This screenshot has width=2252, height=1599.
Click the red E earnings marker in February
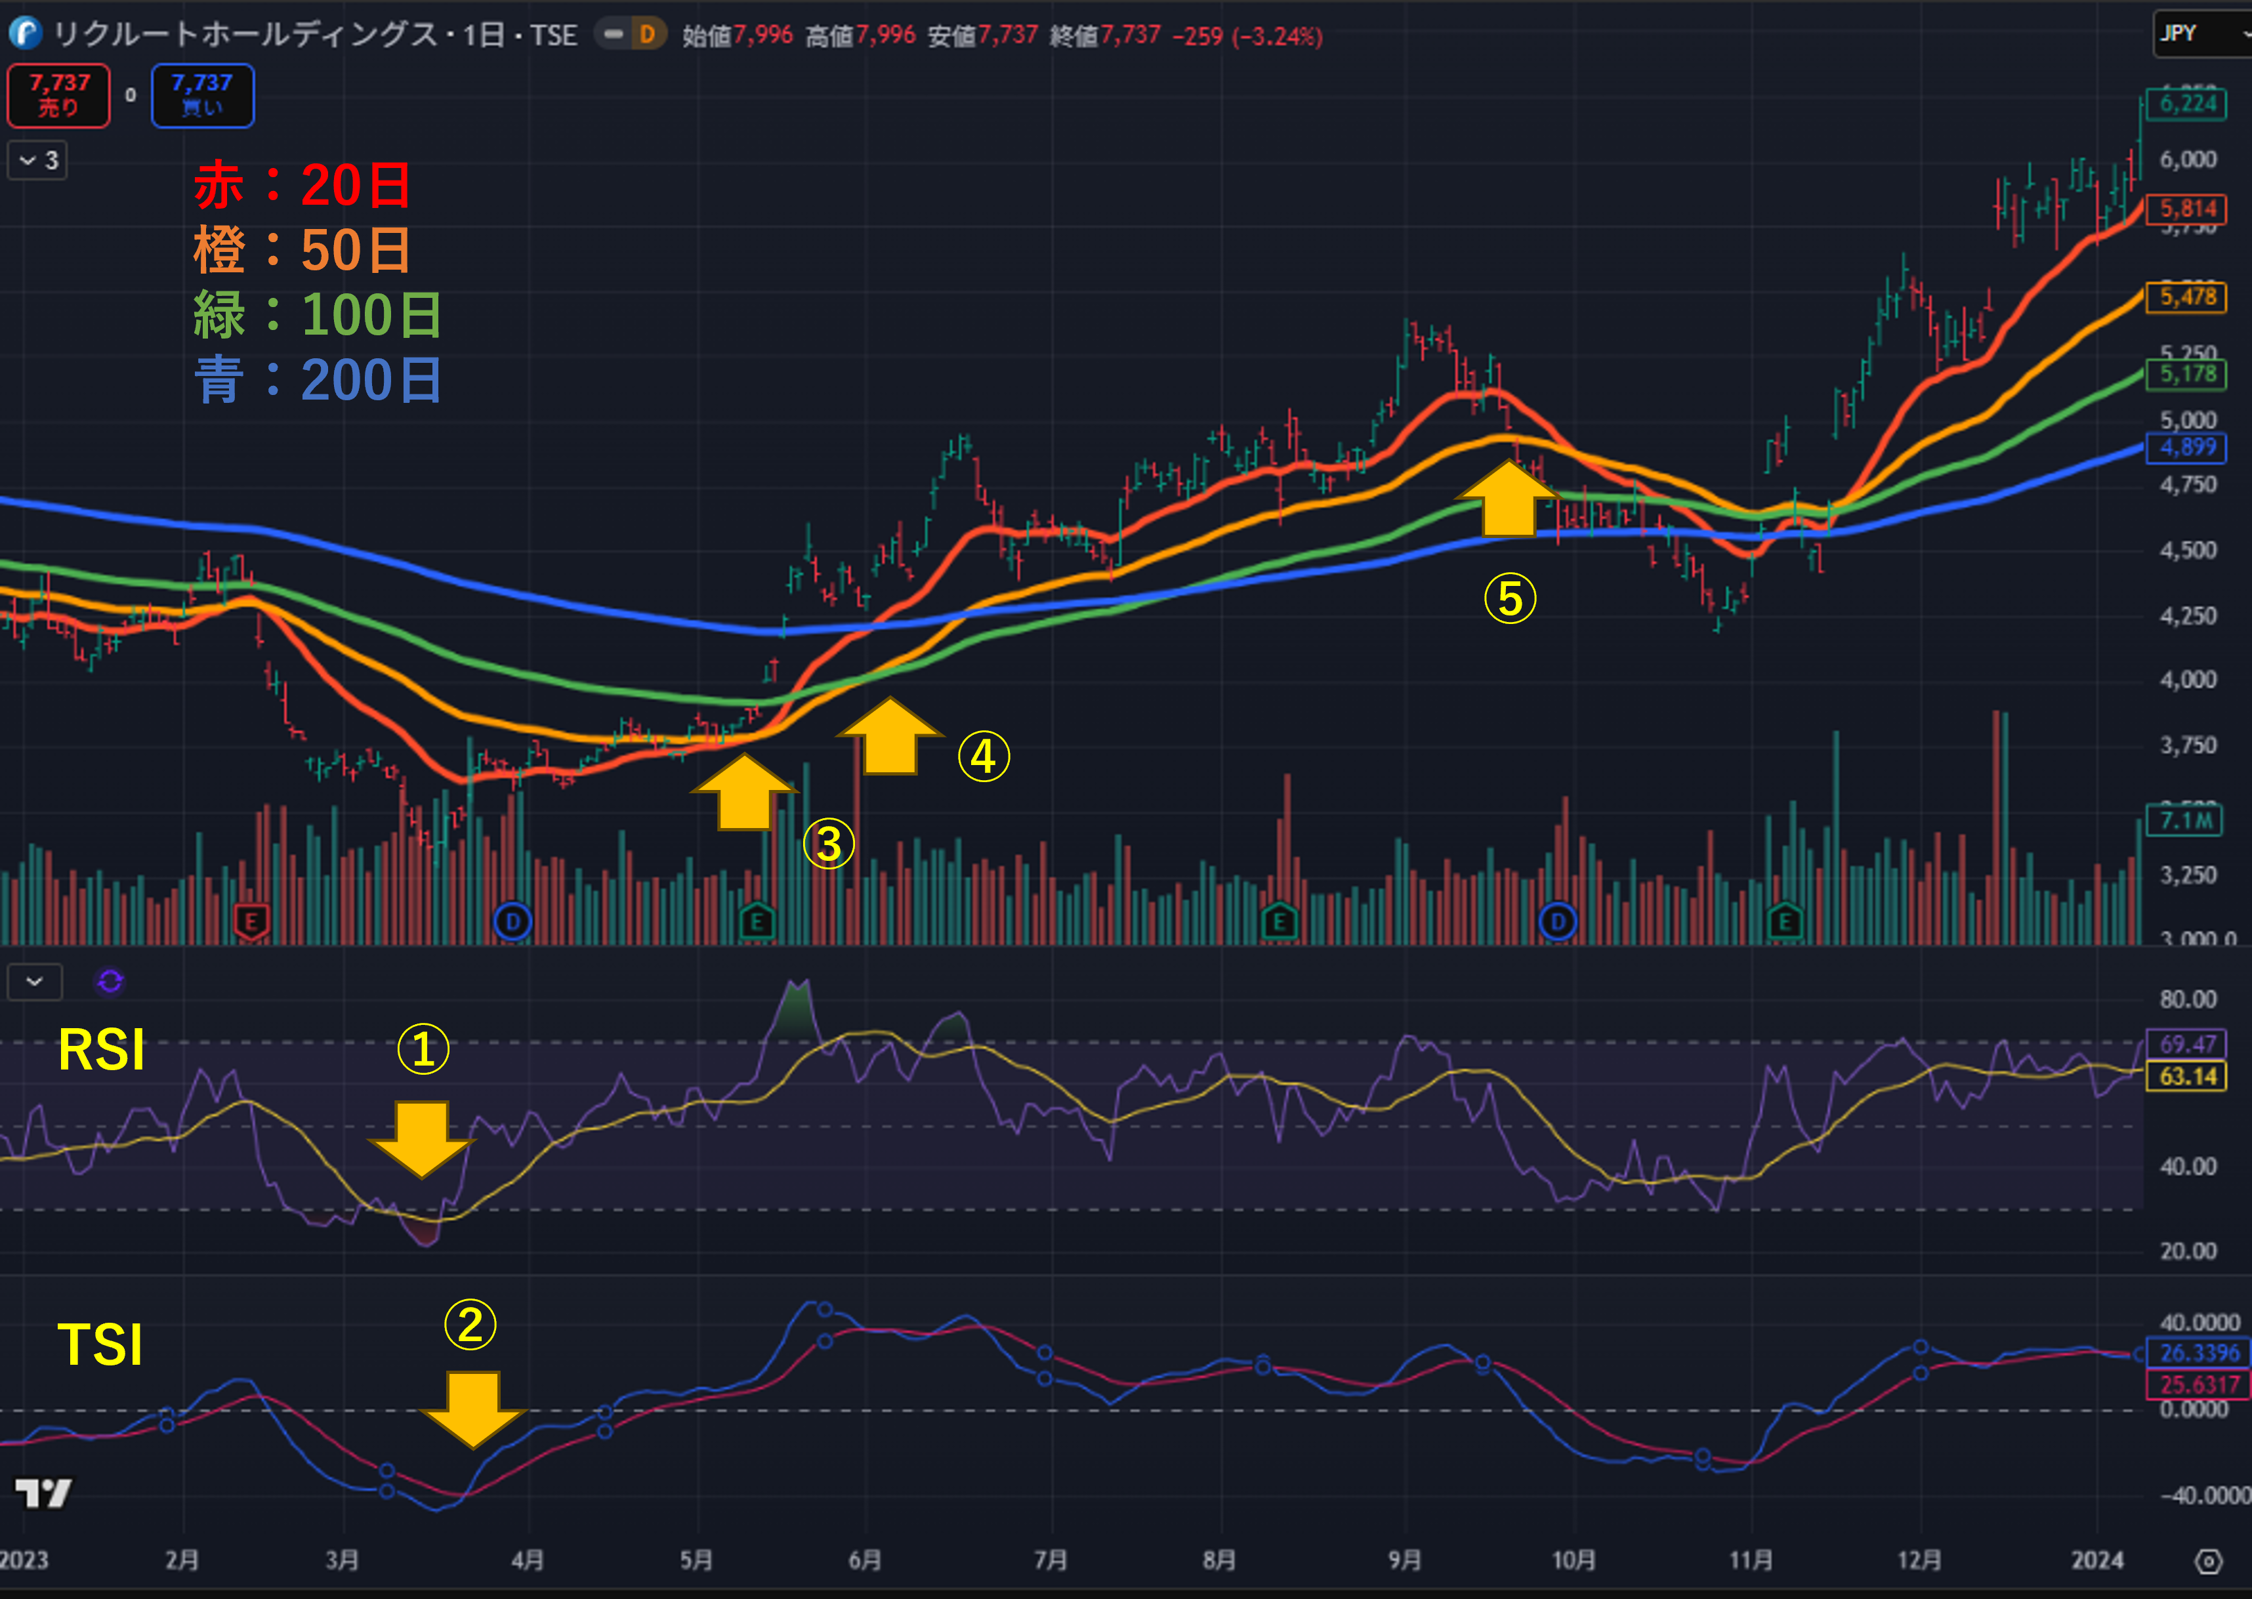pyautogui.click(x=251, y=922)
